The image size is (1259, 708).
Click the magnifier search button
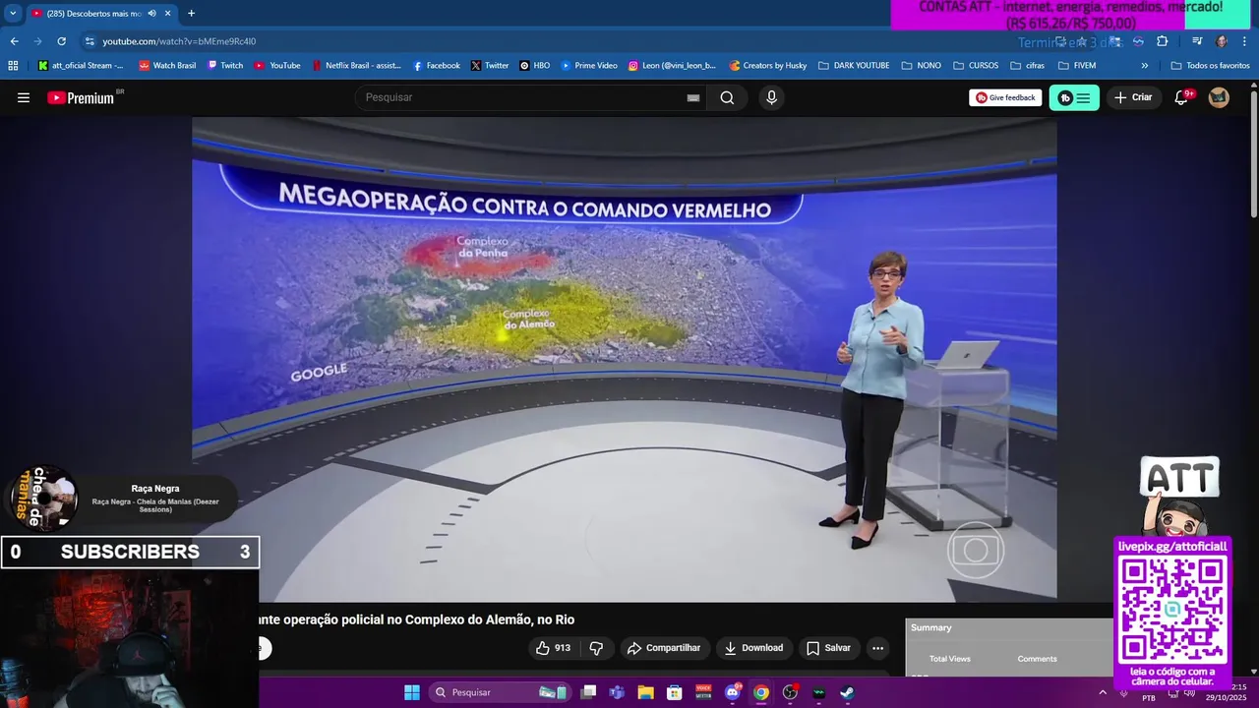[x=727, y=97]
